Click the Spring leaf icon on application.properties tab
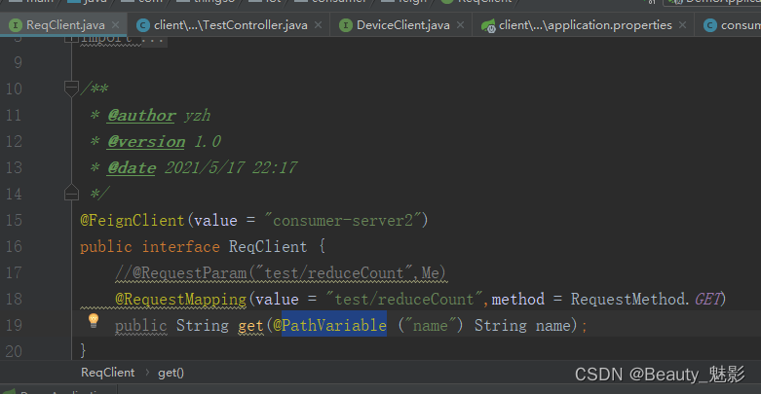 pos(488,25)
